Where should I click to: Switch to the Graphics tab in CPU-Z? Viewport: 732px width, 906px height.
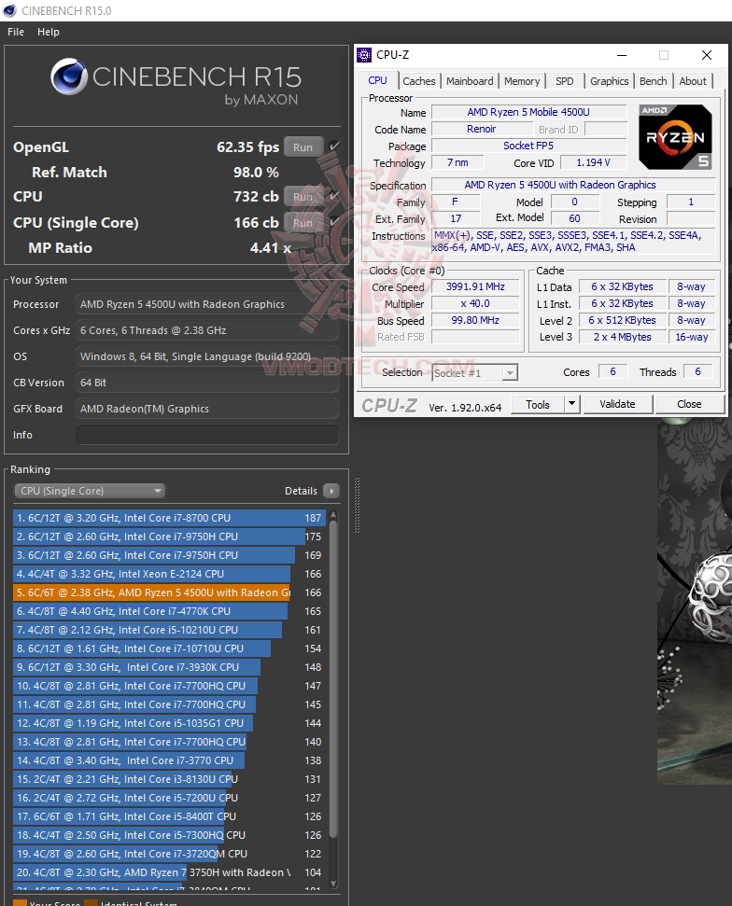coord(609,81)
